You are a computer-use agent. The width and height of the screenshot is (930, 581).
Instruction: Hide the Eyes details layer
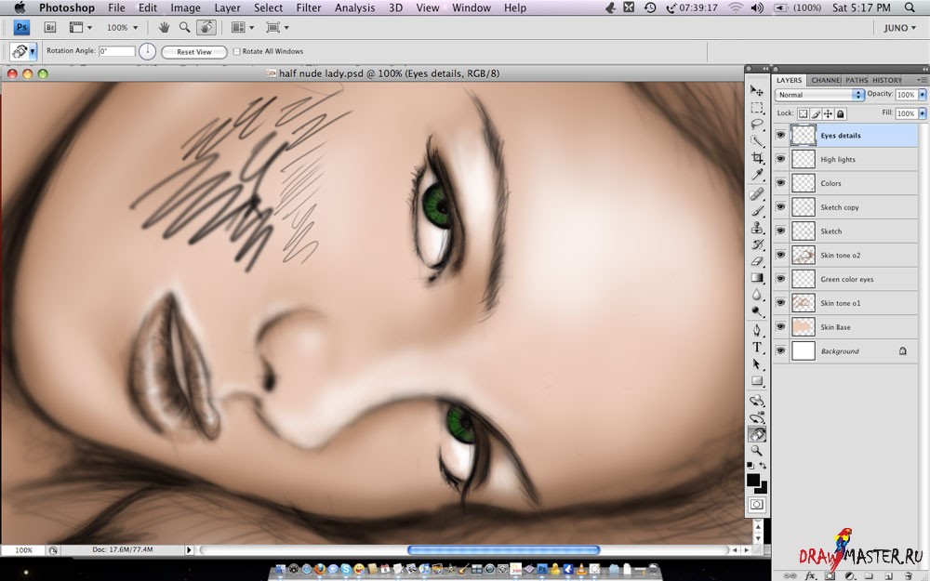(x=780, y=135)
